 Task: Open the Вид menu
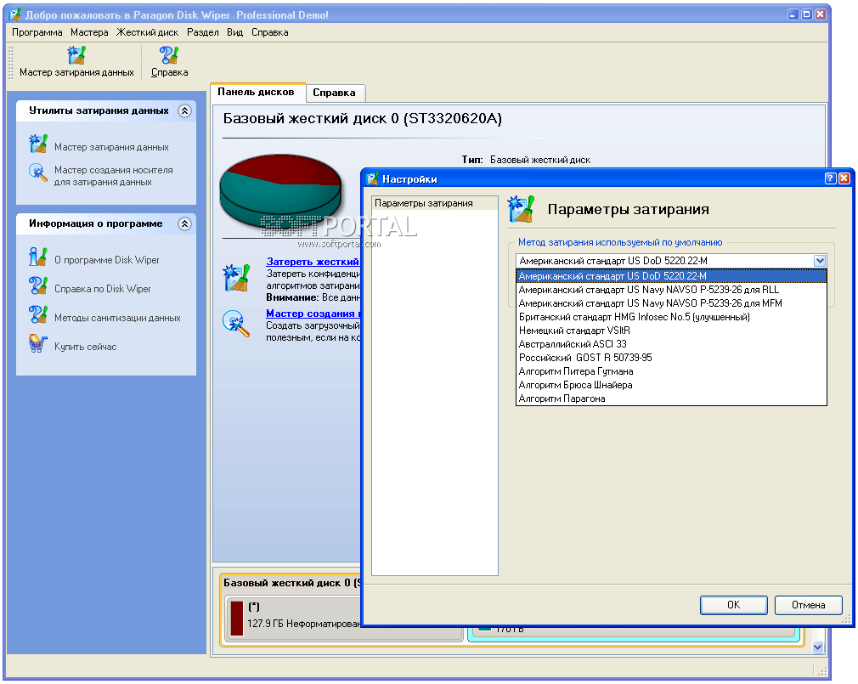click(x=234, y=32)
